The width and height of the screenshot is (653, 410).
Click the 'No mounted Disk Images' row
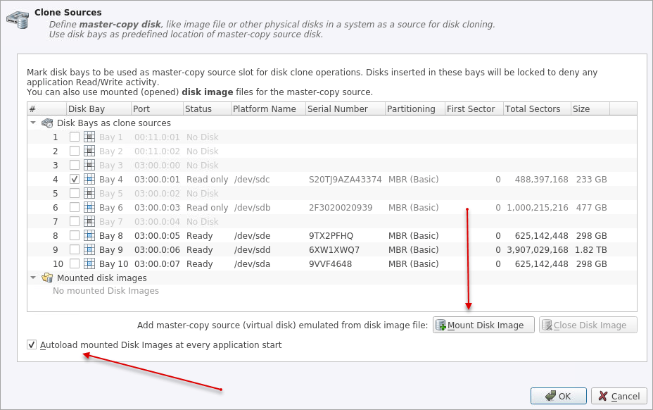point(106,291)
